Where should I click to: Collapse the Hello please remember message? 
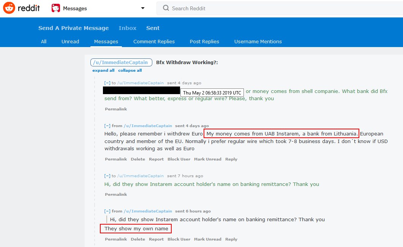click(x=107, y=126)
